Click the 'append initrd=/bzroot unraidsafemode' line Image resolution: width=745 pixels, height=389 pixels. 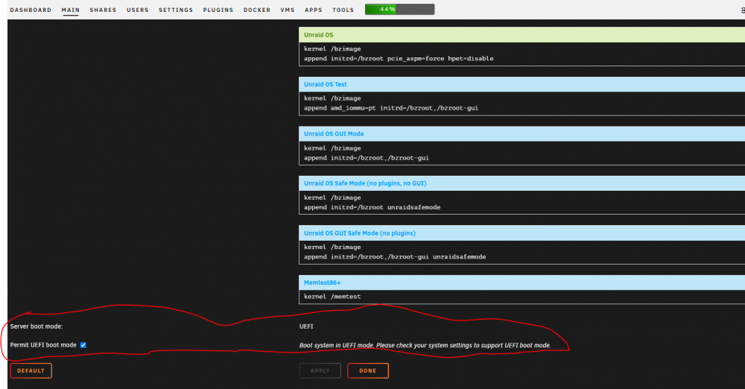(x=372, y=207)
